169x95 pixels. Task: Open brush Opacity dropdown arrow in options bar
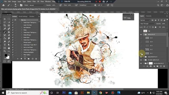tap(57, 5)
